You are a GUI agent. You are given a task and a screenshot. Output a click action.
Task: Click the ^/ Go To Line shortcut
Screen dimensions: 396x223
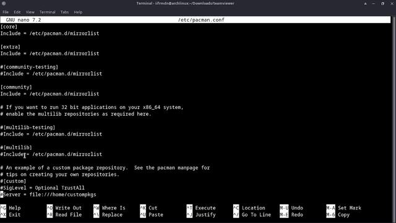252,215
